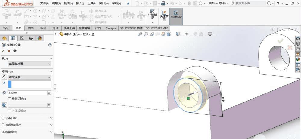Switch to the 钣金 tab
Screen dimensions: 301x139
[43, 28]
